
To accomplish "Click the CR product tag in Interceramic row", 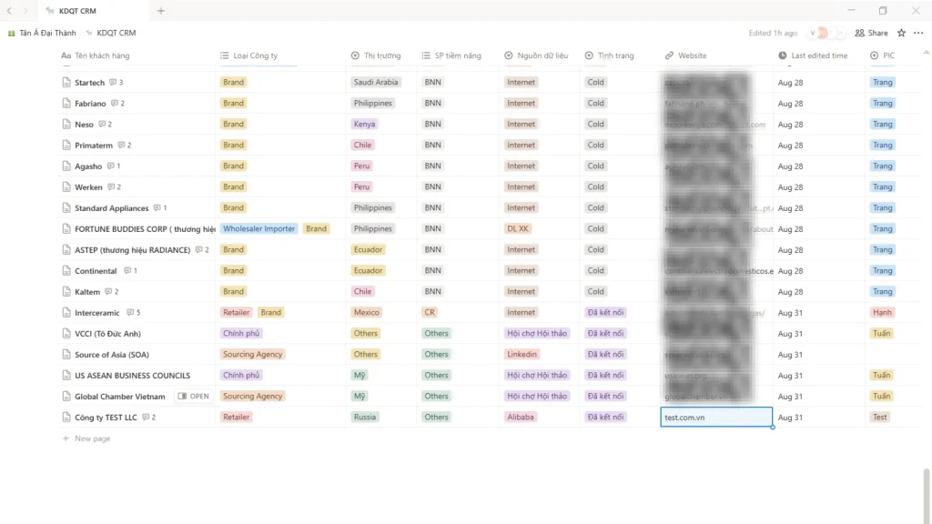I will (430, 312).
